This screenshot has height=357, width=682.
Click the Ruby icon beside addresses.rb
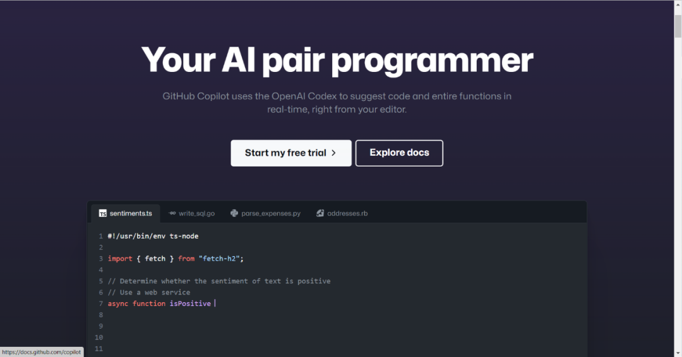click(320, 213)
